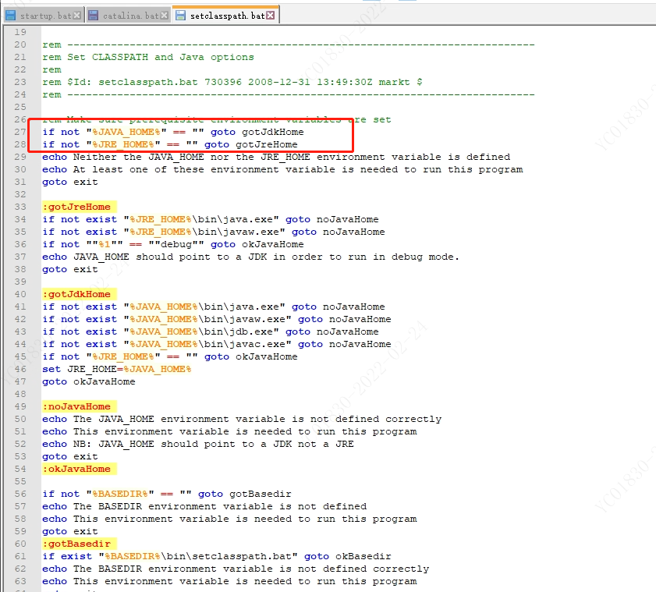This screenshot has height=592, width=656.
Task: Click 'set JRE_HOME=%JAVA_HOME%' line
Action: coord(117,370)
